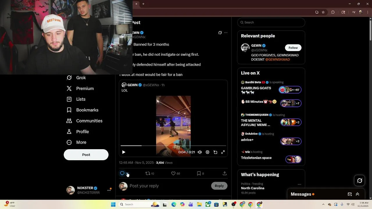This screenshot has width=372, height=209.
Task: Open the browser Extensions puzzle icon
Action: (x=333, y=12)
